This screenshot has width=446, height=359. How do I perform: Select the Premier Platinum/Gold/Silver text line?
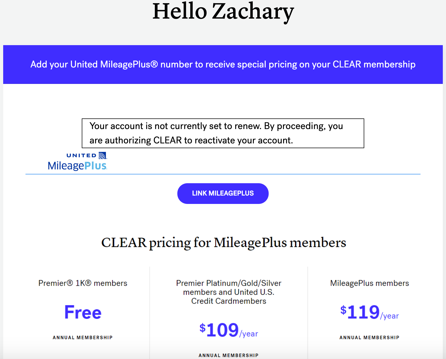(x=229, y=283)
